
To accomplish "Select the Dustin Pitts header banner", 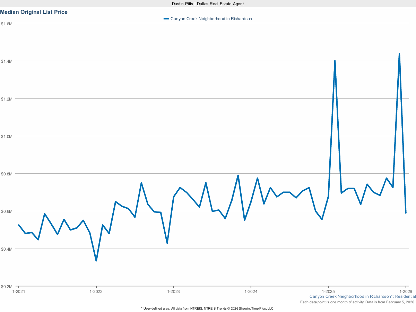I will [x=208, y=4].
